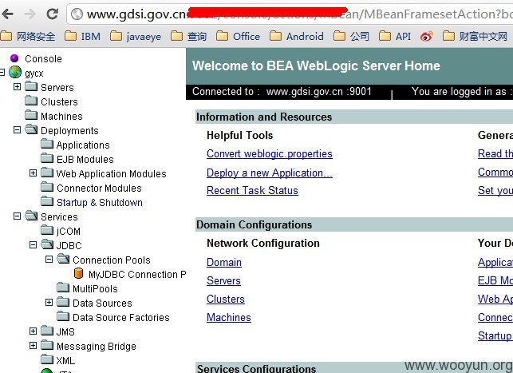Click the Connector Modules folder icon
Screen dimensions: 513x373
[47, 187]
